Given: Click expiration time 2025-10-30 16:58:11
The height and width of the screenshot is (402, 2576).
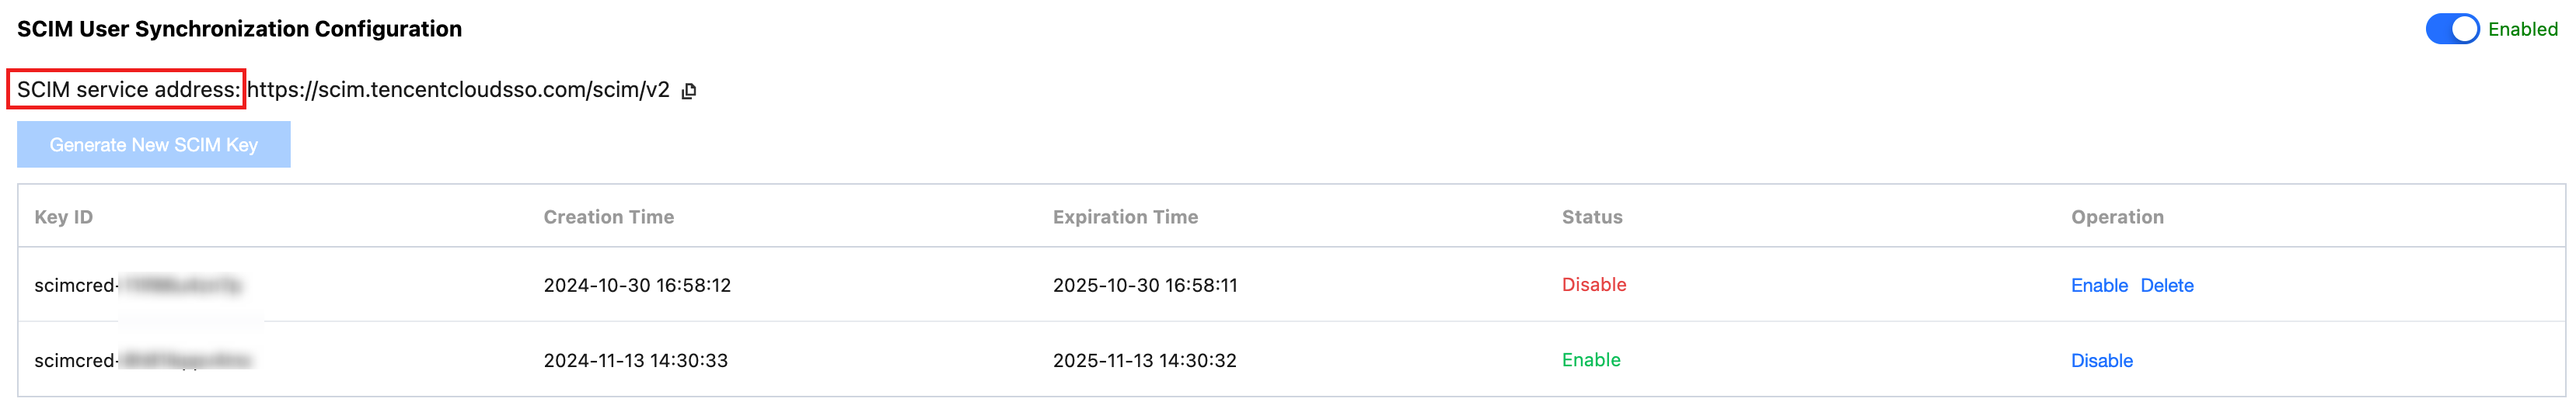Looking at the screenshot, I should click(x=1145, y=286).
